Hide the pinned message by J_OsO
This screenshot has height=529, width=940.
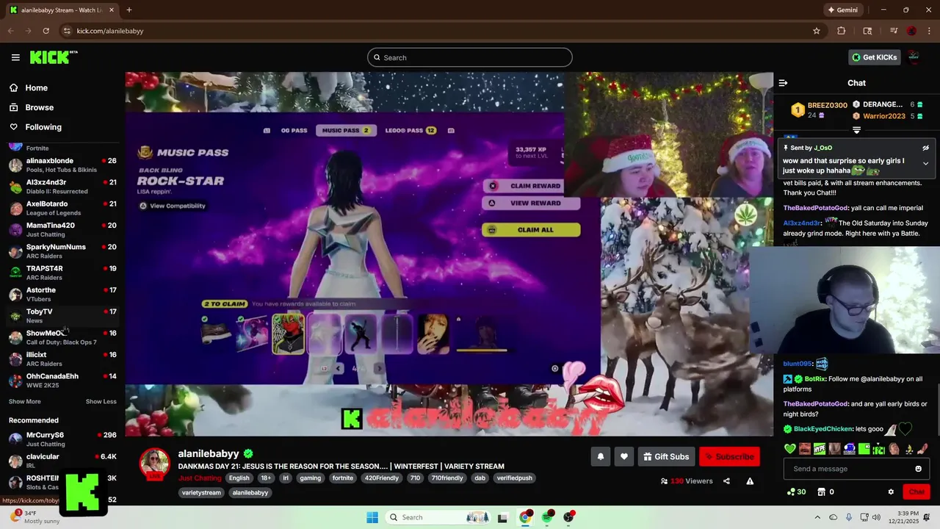[926, 148]
